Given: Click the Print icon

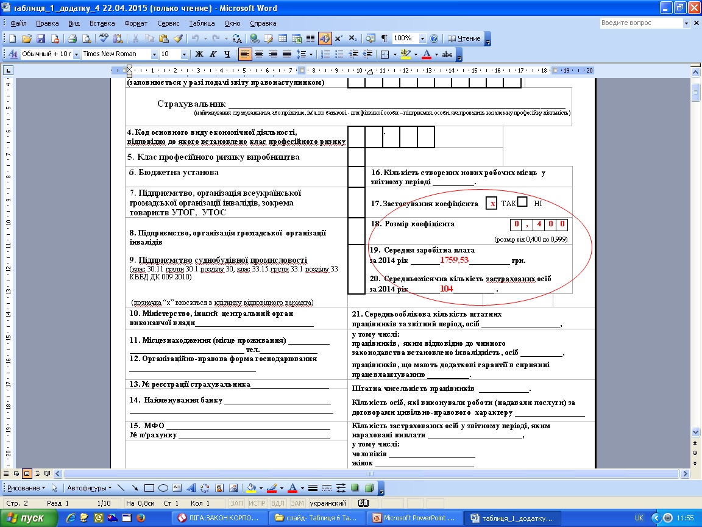Looking at the screenshot, I should click(x=71, y=38).
